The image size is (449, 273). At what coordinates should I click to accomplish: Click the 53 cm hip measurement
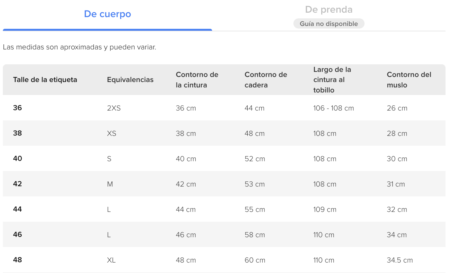[255, 184]
